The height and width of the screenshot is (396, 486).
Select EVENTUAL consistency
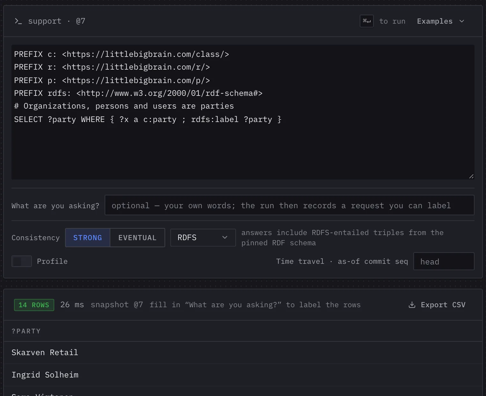click(x=137, y=238)
